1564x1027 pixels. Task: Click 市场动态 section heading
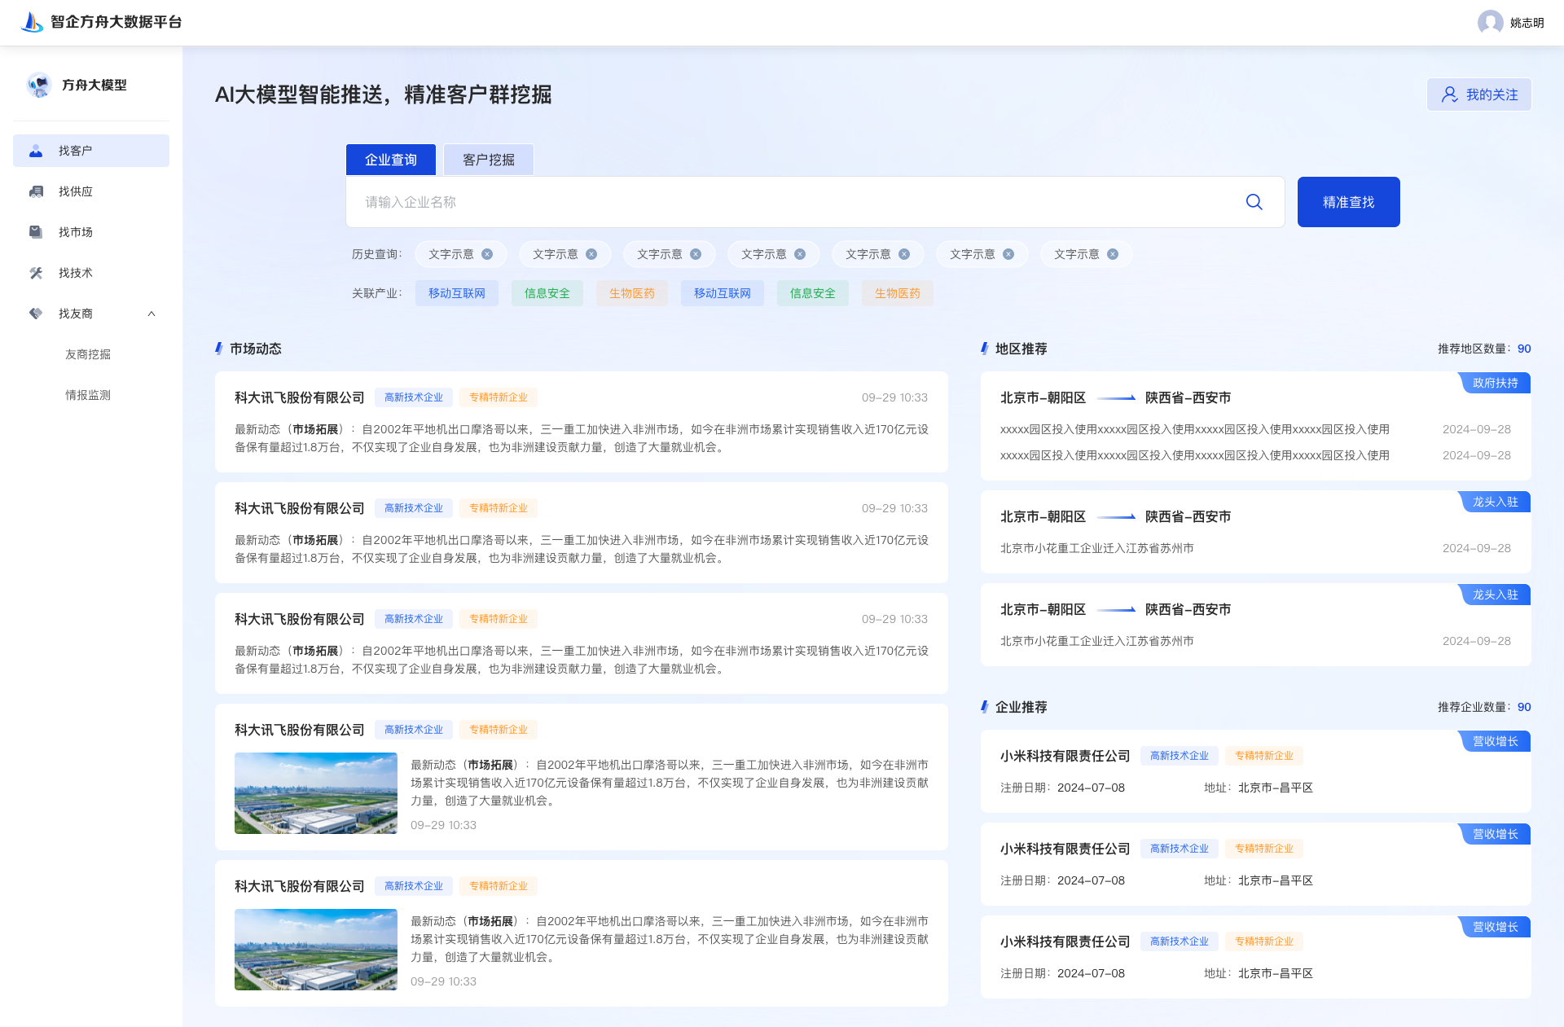click(256, 349)
